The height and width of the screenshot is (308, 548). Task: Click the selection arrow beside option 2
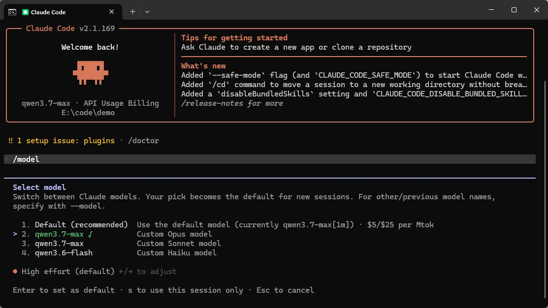click(15, 234)
